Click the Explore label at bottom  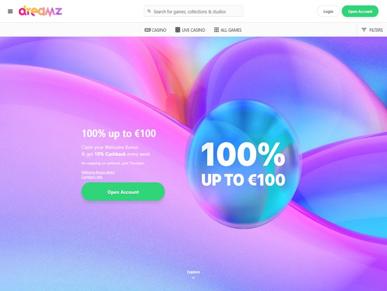coord(193,272)
